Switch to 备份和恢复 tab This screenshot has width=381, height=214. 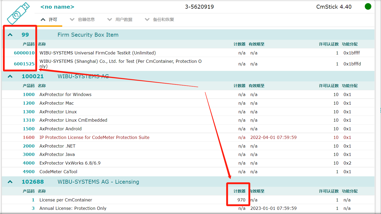click(x=160, y=20)
